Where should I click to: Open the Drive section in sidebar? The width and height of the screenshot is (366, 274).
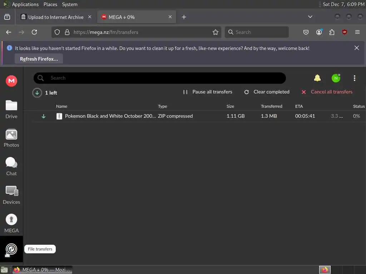(x=11, y=110)
